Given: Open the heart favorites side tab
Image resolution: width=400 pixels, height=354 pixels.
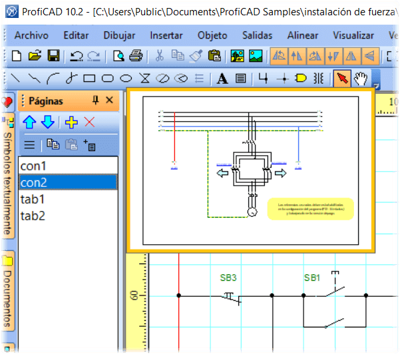Looking at the screenshot, I should [x=7, y=102].
